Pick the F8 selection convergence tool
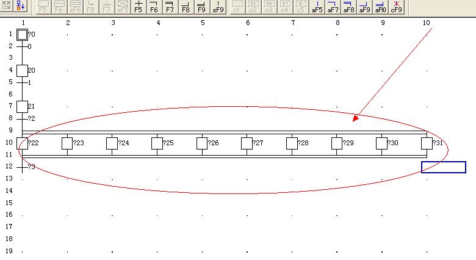This screenshot has width=476, height=260. (x=186, y=6)
